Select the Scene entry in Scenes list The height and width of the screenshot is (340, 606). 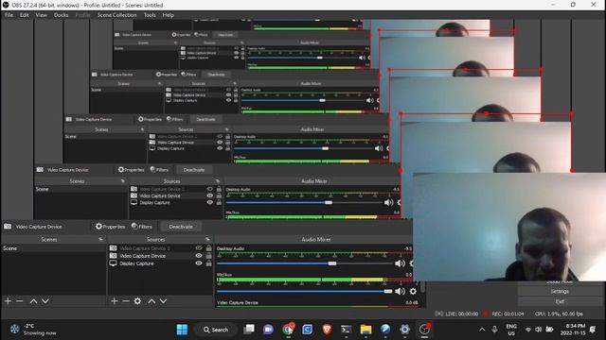click(53, 248)
